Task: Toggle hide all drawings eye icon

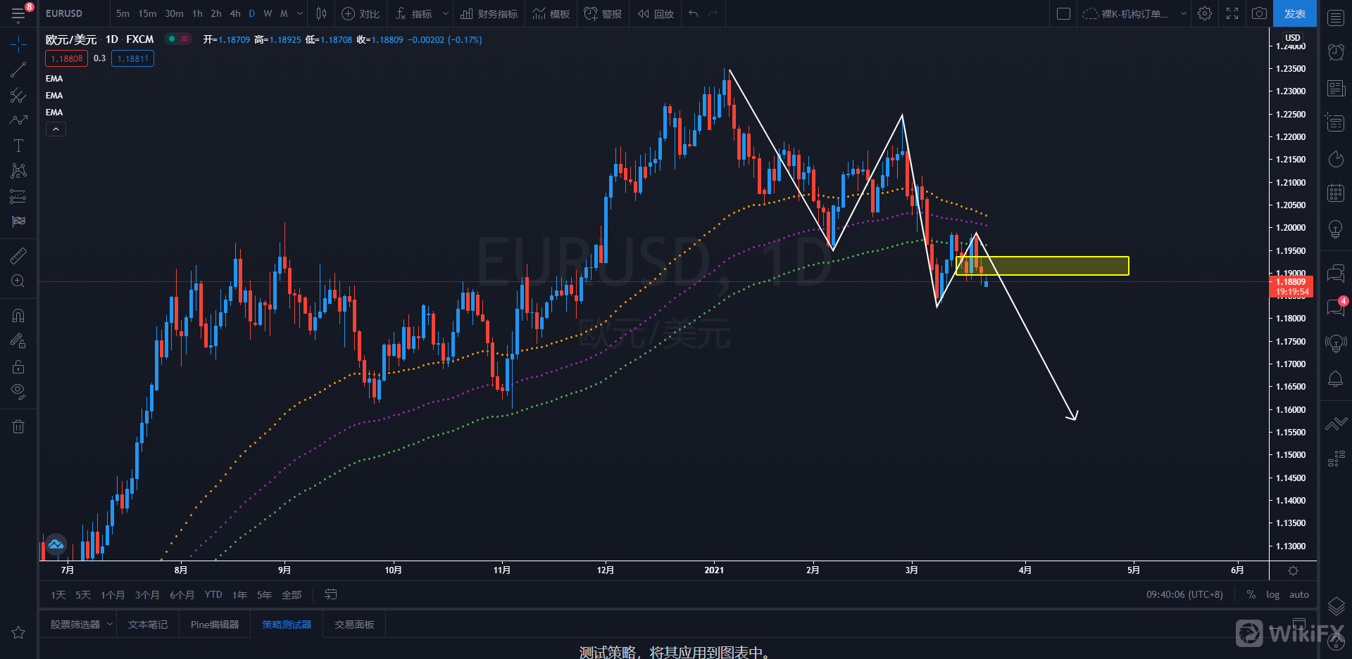Action: pyautogui.click(x=18, y=391)
